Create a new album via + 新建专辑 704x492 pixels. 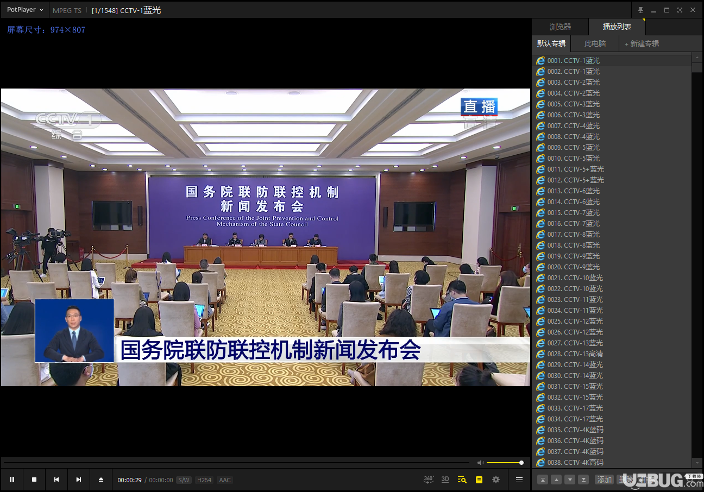tap(642, 43)
